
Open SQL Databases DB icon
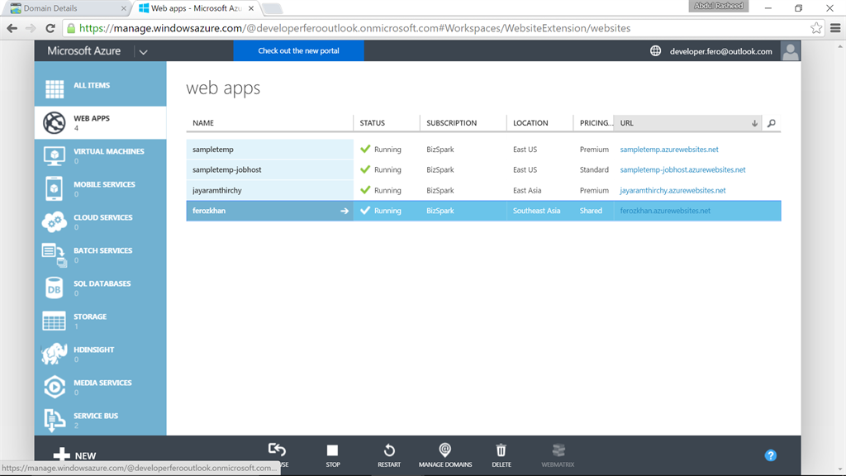click(54, 288)
